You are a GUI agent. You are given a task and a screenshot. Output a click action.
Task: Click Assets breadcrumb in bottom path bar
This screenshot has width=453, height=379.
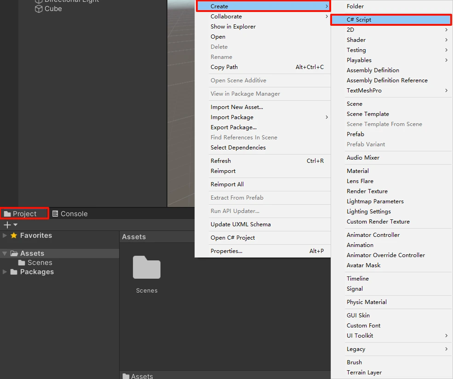tap(141, 376)
